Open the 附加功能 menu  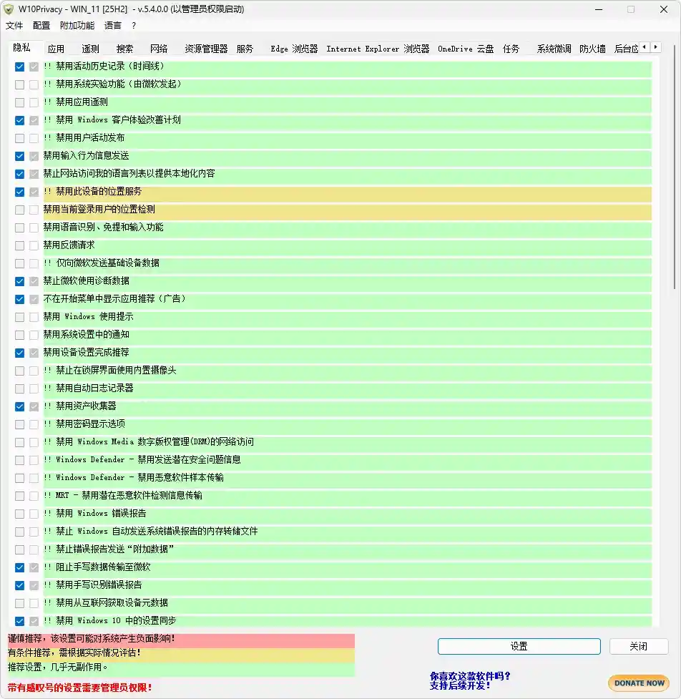coord(77,26)
